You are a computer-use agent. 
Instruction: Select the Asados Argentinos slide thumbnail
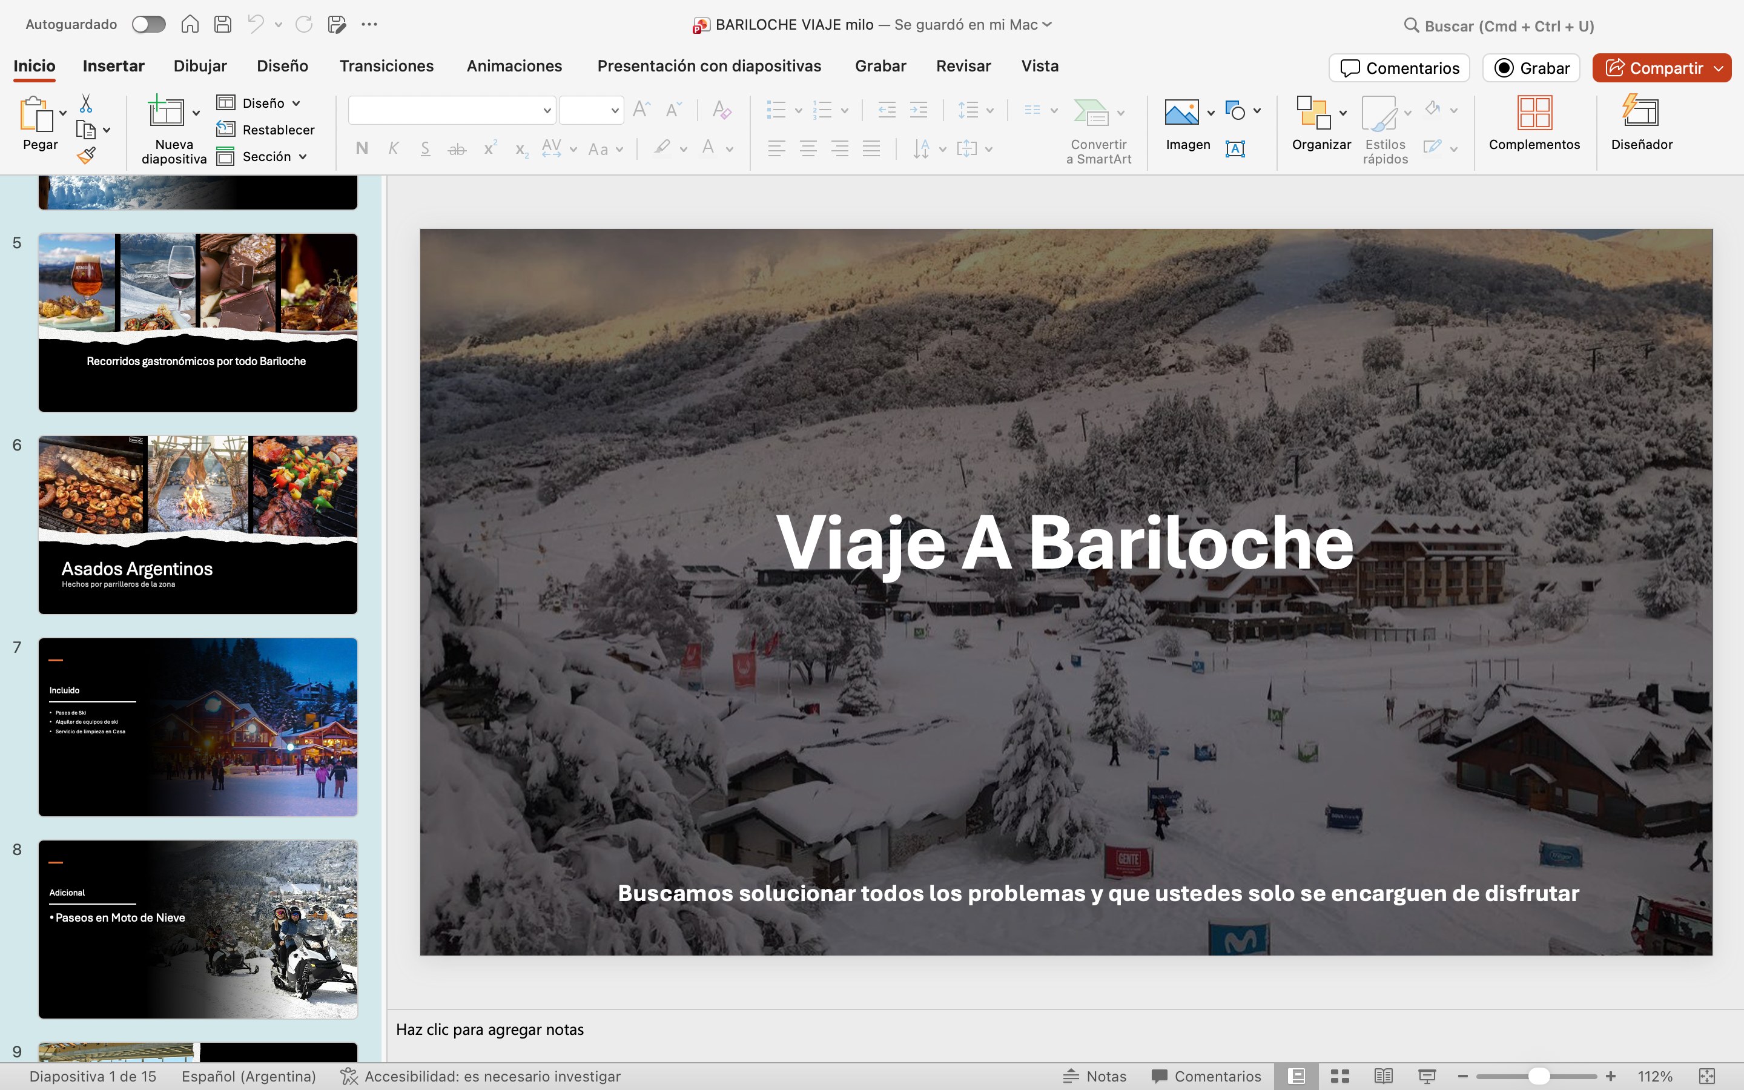tap(197, 524)
